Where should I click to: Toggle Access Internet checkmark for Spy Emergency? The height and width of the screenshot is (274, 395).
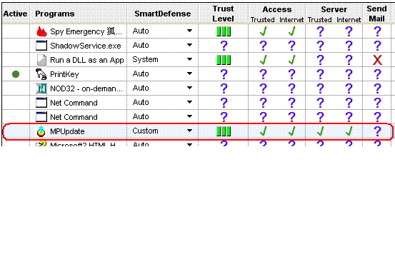pos(292,31)
